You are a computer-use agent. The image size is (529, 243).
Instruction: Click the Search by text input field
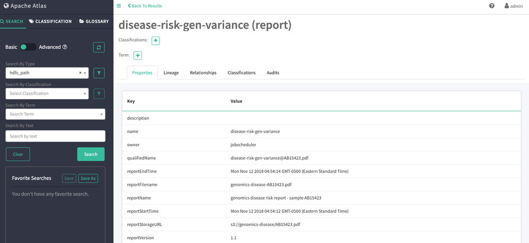[55, 136]
